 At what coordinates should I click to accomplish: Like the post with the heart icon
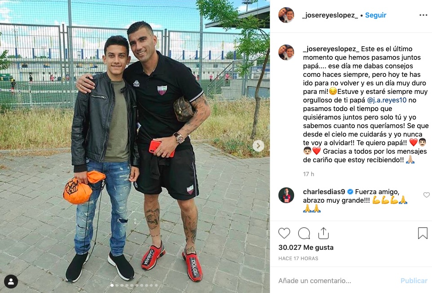pos(284,233)
